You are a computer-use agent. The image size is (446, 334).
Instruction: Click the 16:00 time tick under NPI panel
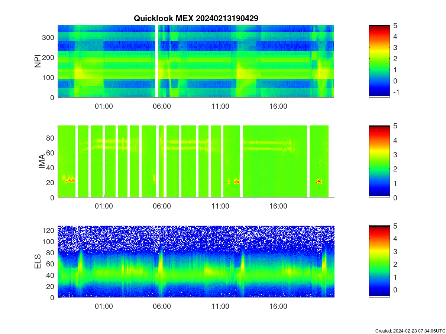(278, 106)
